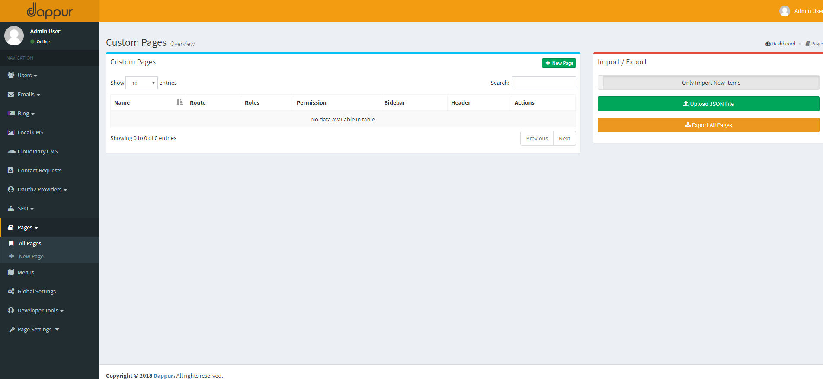This screenshot has height=379, width=823.
Task: Click the download icon on Export All Pages
Action: (688, 125)
